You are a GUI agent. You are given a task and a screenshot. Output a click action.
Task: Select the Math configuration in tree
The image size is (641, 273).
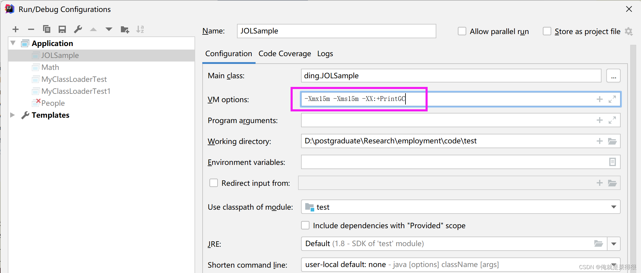pos(102,67)
